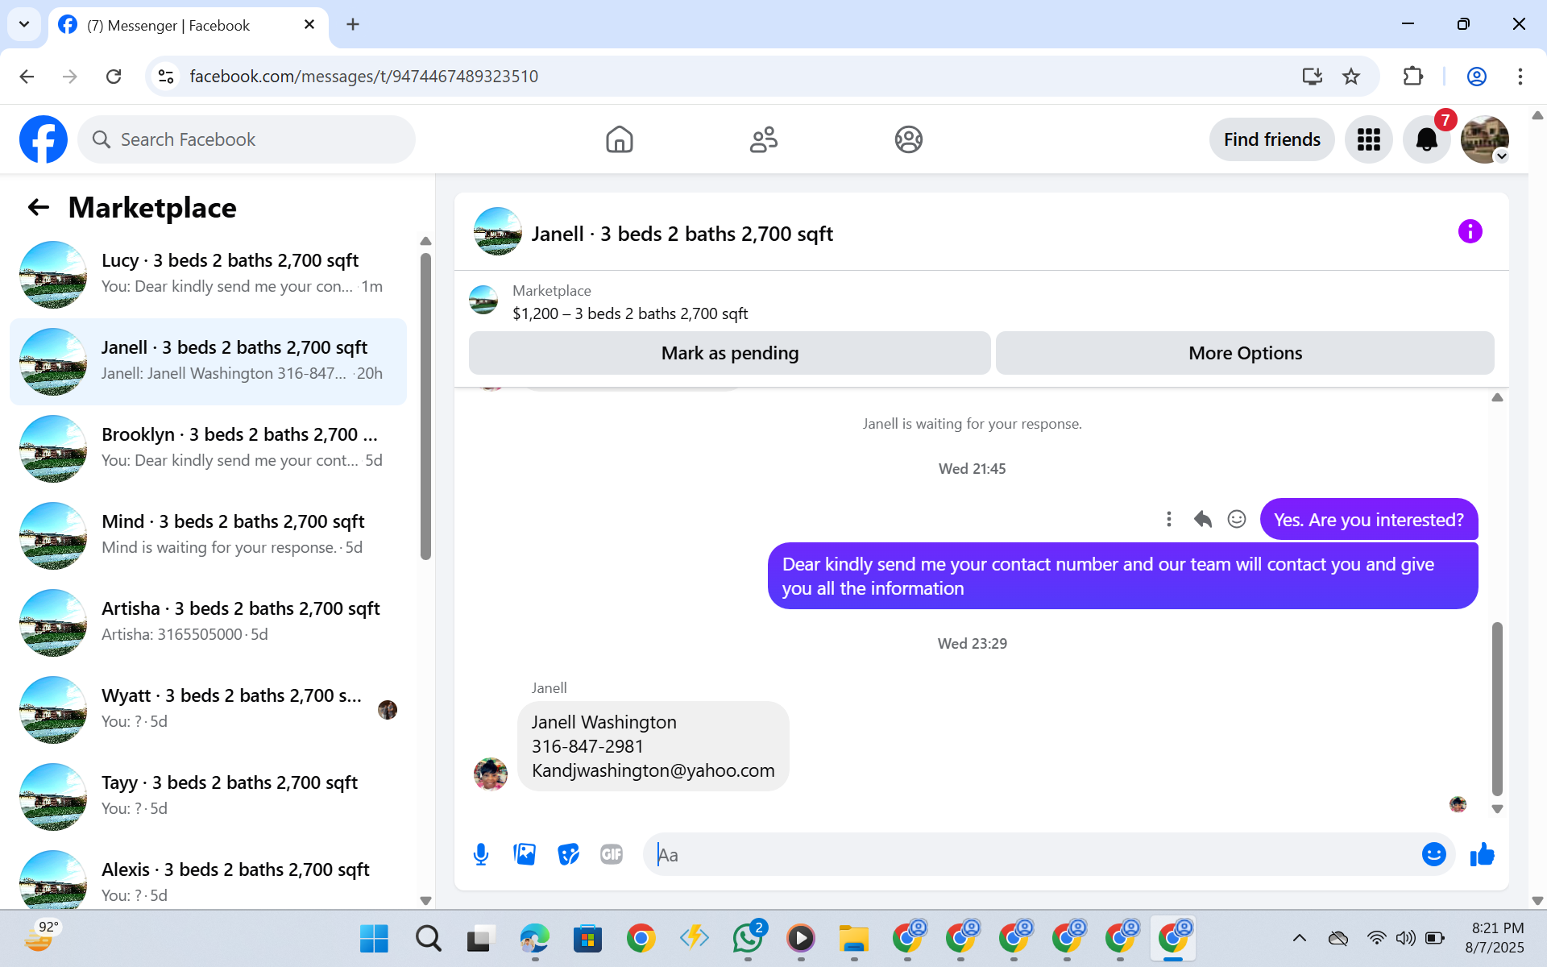Reply to 'Yes. Are you interested?' message

pos(1202,520)
